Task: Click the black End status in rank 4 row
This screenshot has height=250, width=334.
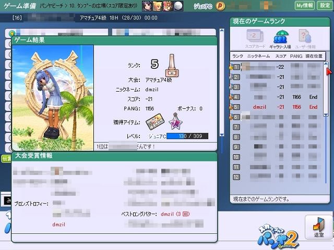Action: (313, 97)
